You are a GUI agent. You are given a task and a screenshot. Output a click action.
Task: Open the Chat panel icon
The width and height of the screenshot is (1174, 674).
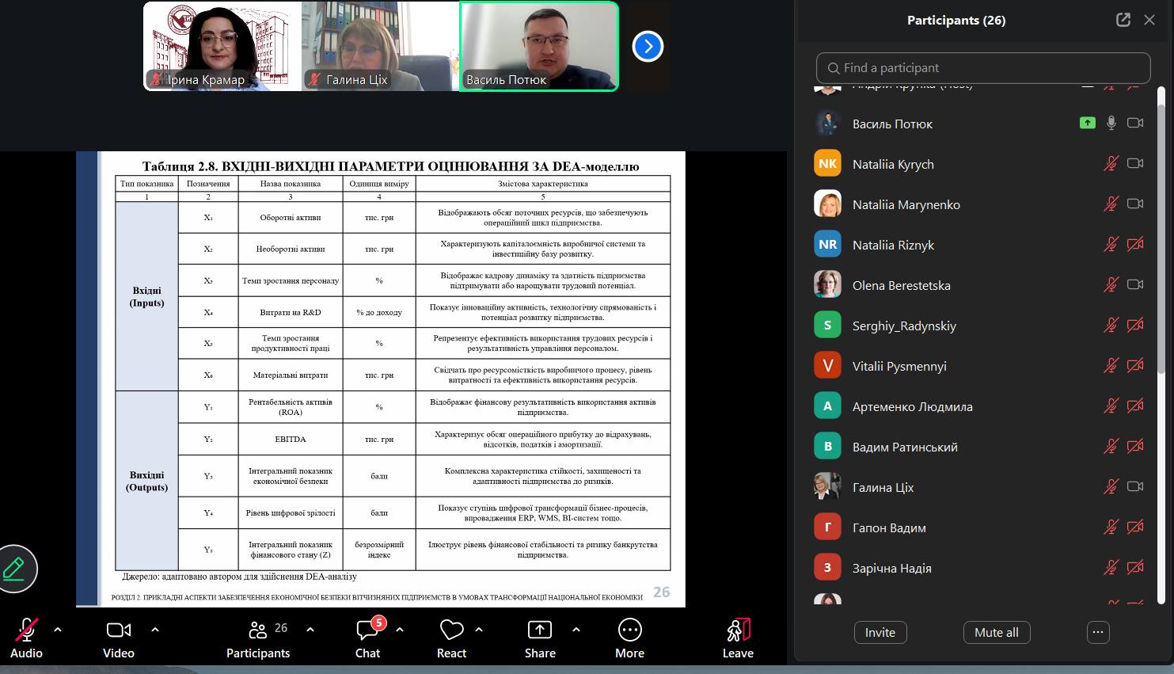[367, 630]
